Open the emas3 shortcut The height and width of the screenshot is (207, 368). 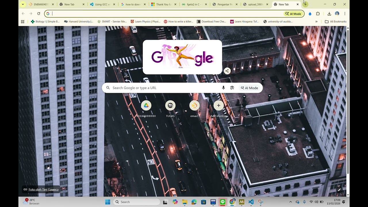click(194, 109)
